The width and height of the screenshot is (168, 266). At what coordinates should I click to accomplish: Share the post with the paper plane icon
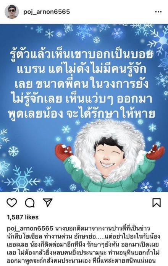coord(48,203)
